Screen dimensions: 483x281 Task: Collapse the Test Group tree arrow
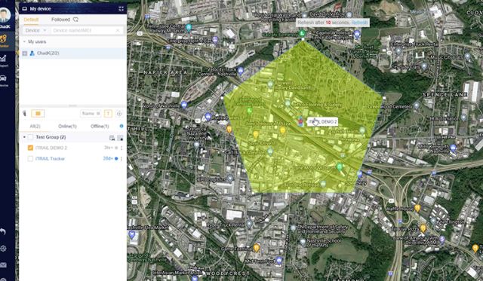pos(24,137)
